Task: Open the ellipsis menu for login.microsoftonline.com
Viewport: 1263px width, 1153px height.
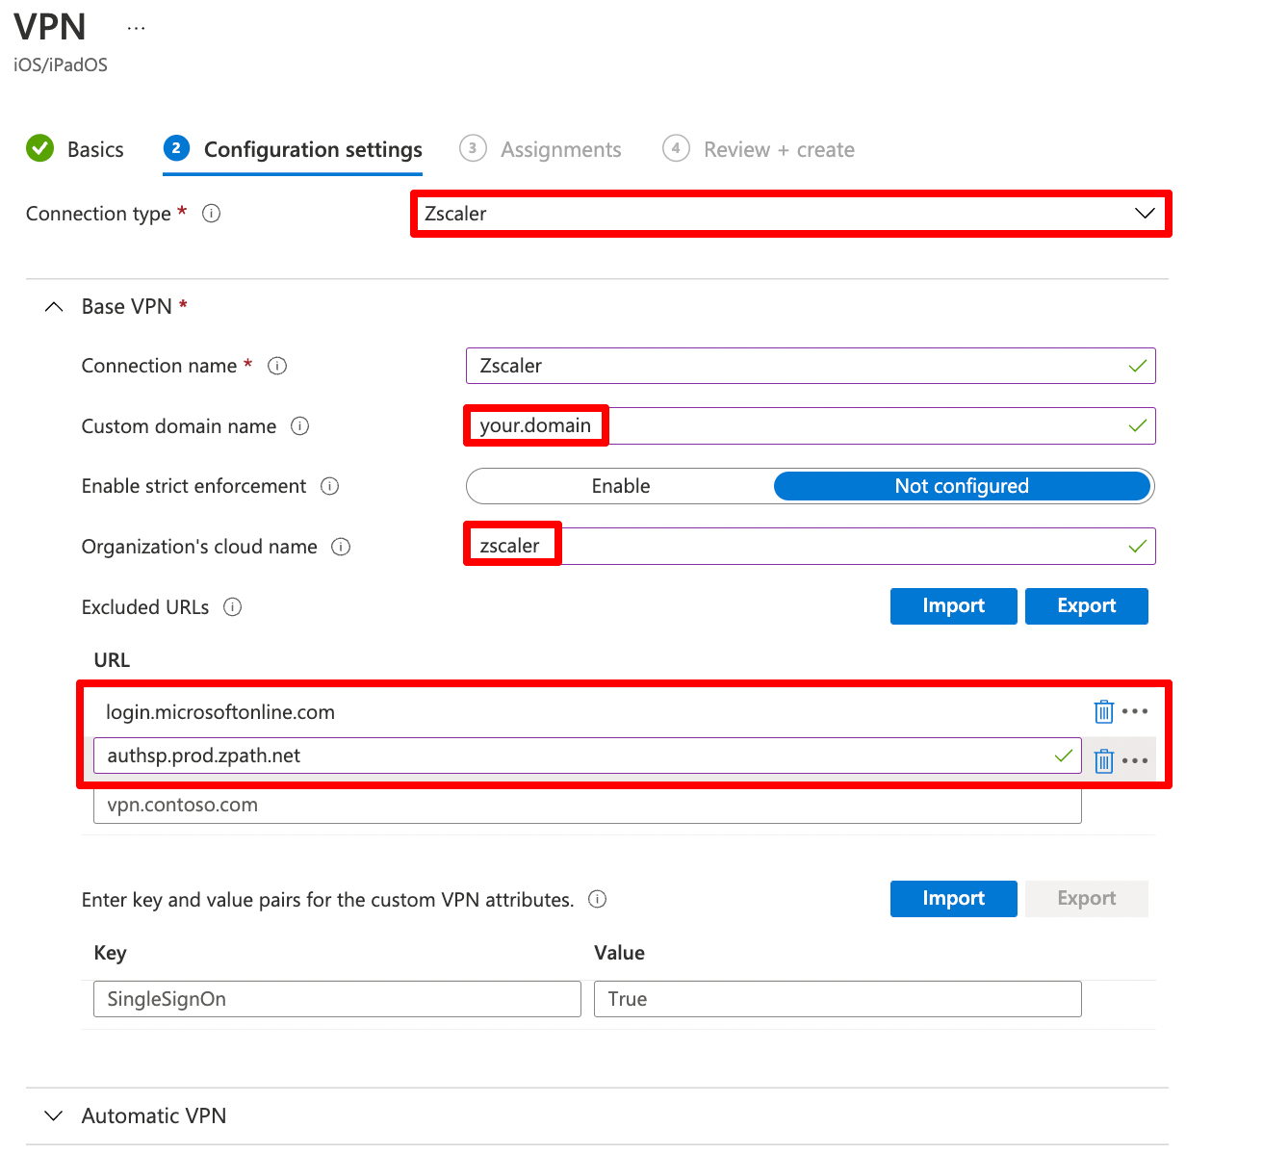Action: click(1136, 711)
